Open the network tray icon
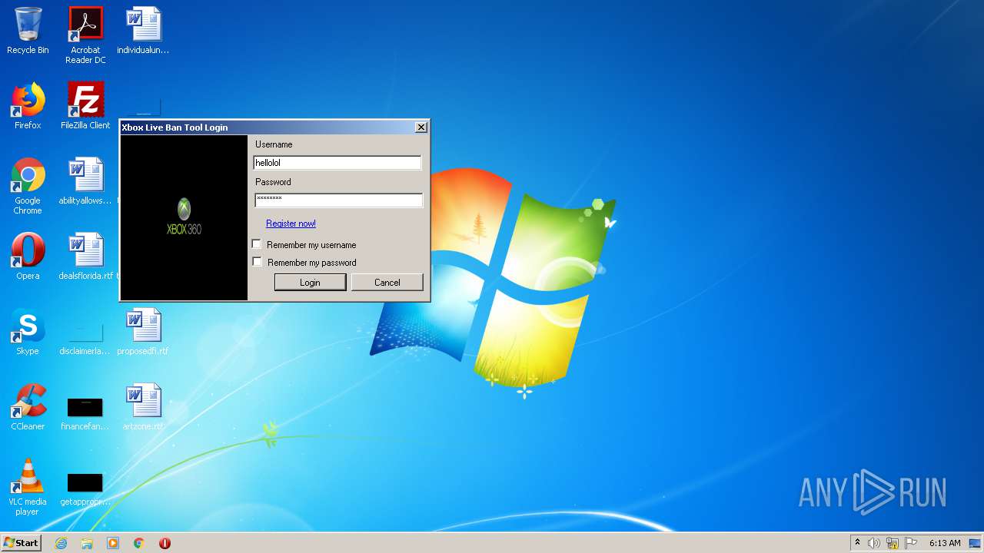 pos(893,543)
